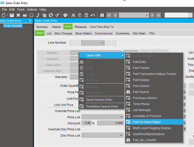Image resolution: width=194 pixels, height=147 pixels.
Task: Click the Save floppy disk icon
Action: pyautogui.click(x=12, y=15)
